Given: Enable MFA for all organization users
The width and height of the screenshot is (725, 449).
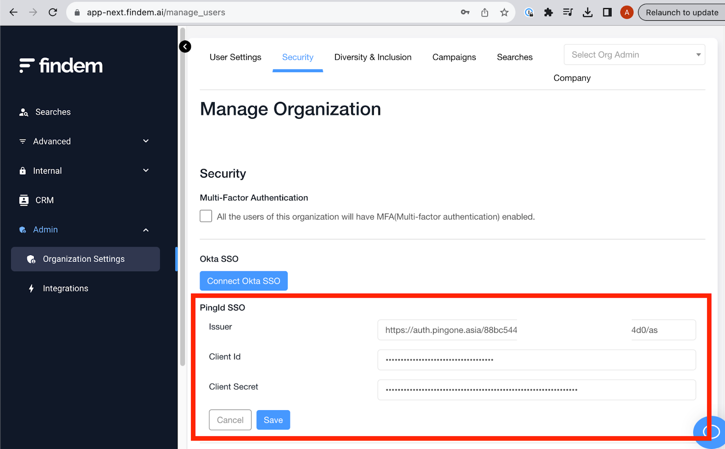Looking at the screenshot, I should tap(206, 216).
